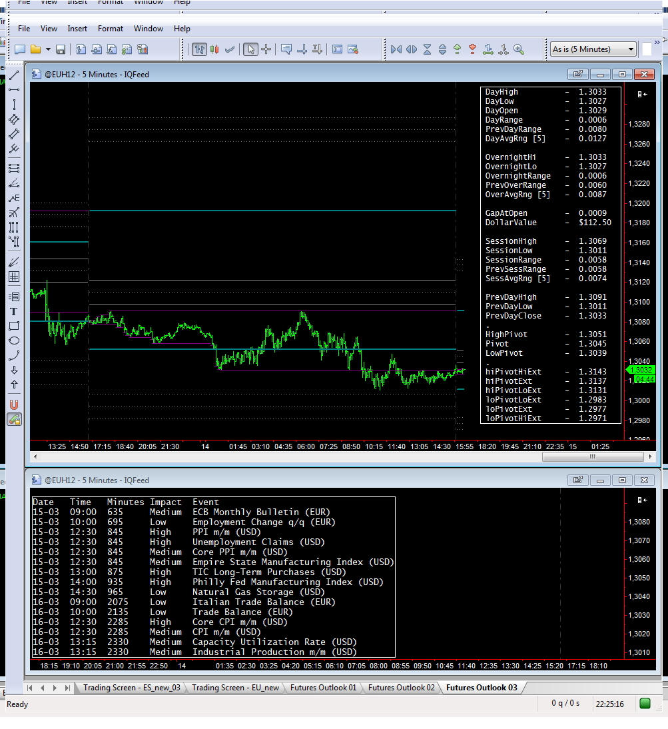Select the Fibonacci retracement lines tool
Screen dimensions: 668x729
pos(14,168)
